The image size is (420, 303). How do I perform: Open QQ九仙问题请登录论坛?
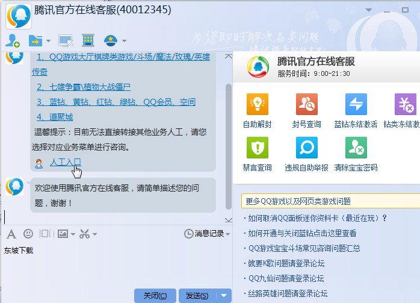click(x=286, y=278)
